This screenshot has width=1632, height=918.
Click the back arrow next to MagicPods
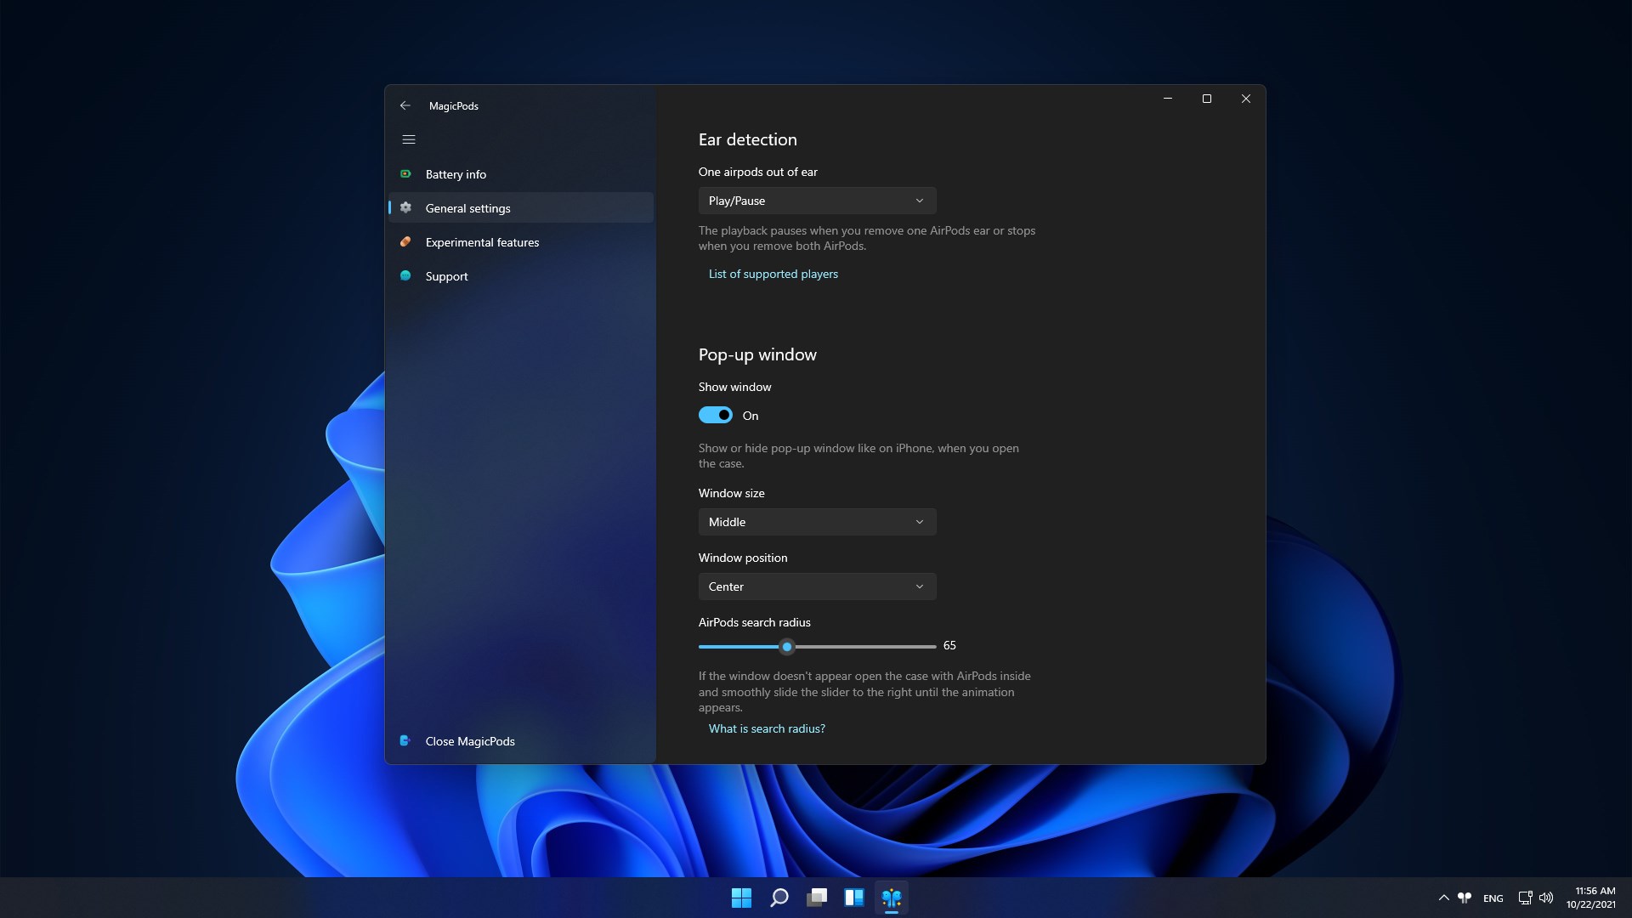pos(405,106)
